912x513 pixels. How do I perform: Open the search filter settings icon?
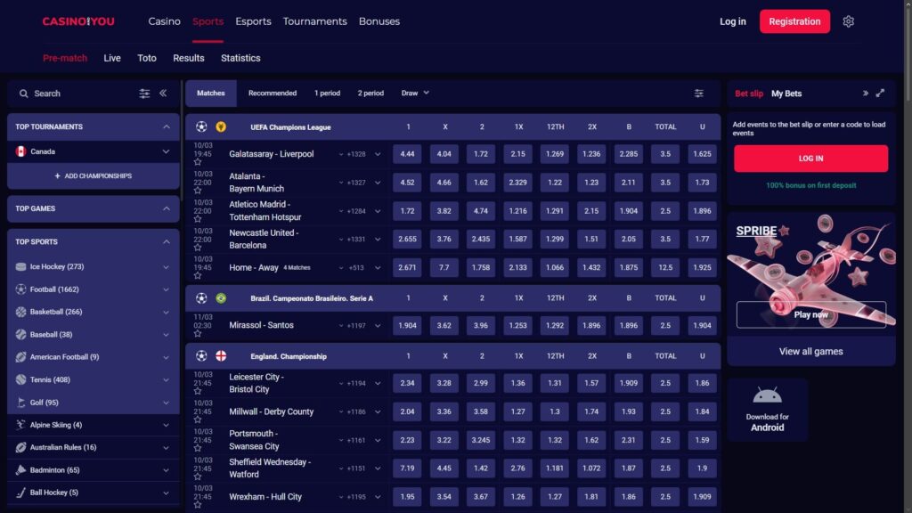(144, 93)
